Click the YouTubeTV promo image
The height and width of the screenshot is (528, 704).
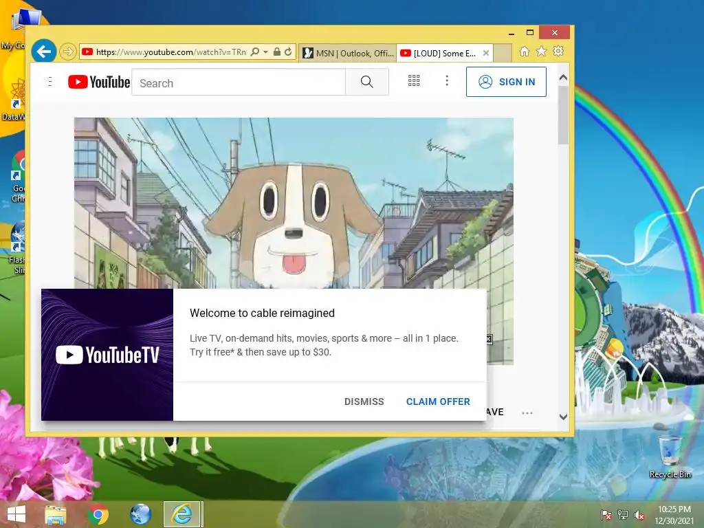click(107, 355)
